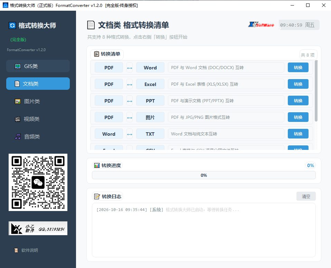331x268 pixels.
Task: Click the GIS类 map icon in sidebar
Action: [18, 66]
